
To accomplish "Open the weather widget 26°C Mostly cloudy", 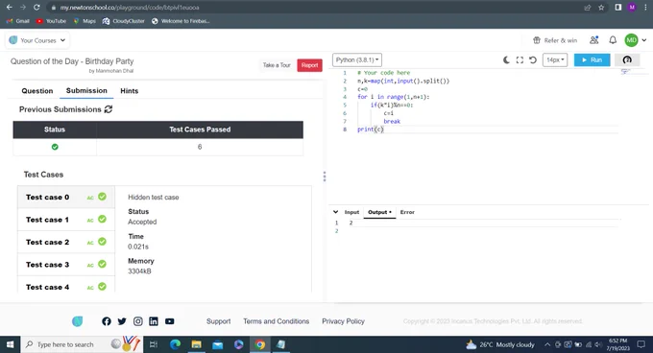I will point(500,344).
